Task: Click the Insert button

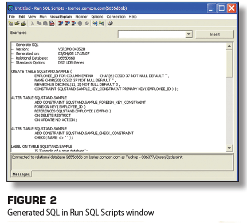Action: pyautogui.click(x=215, y=34)
